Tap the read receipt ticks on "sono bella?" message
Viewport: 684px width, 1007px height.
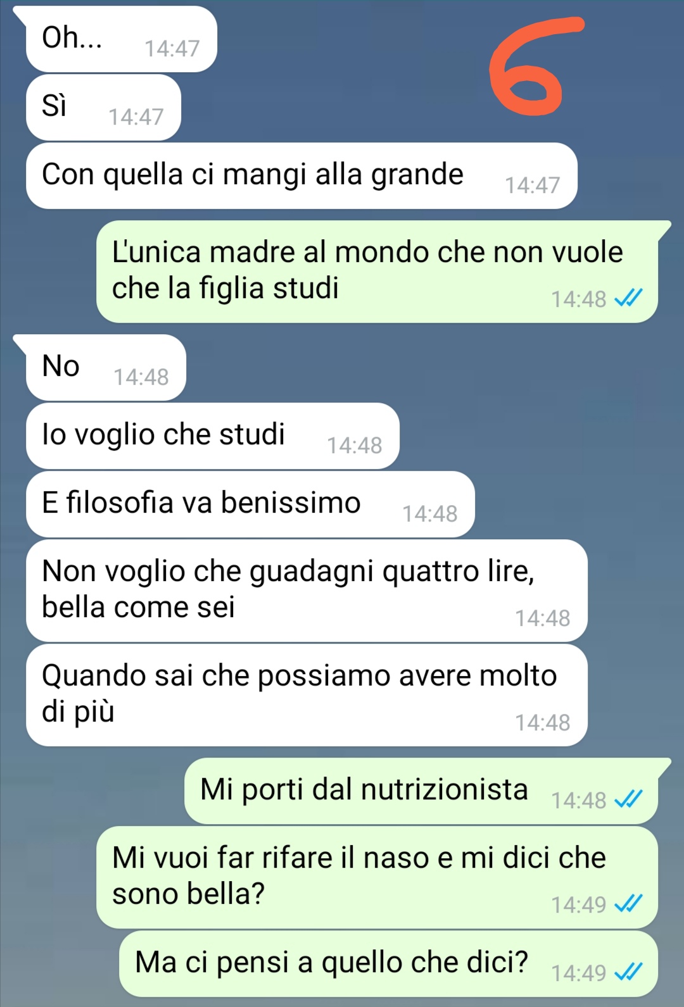point(628,904)
